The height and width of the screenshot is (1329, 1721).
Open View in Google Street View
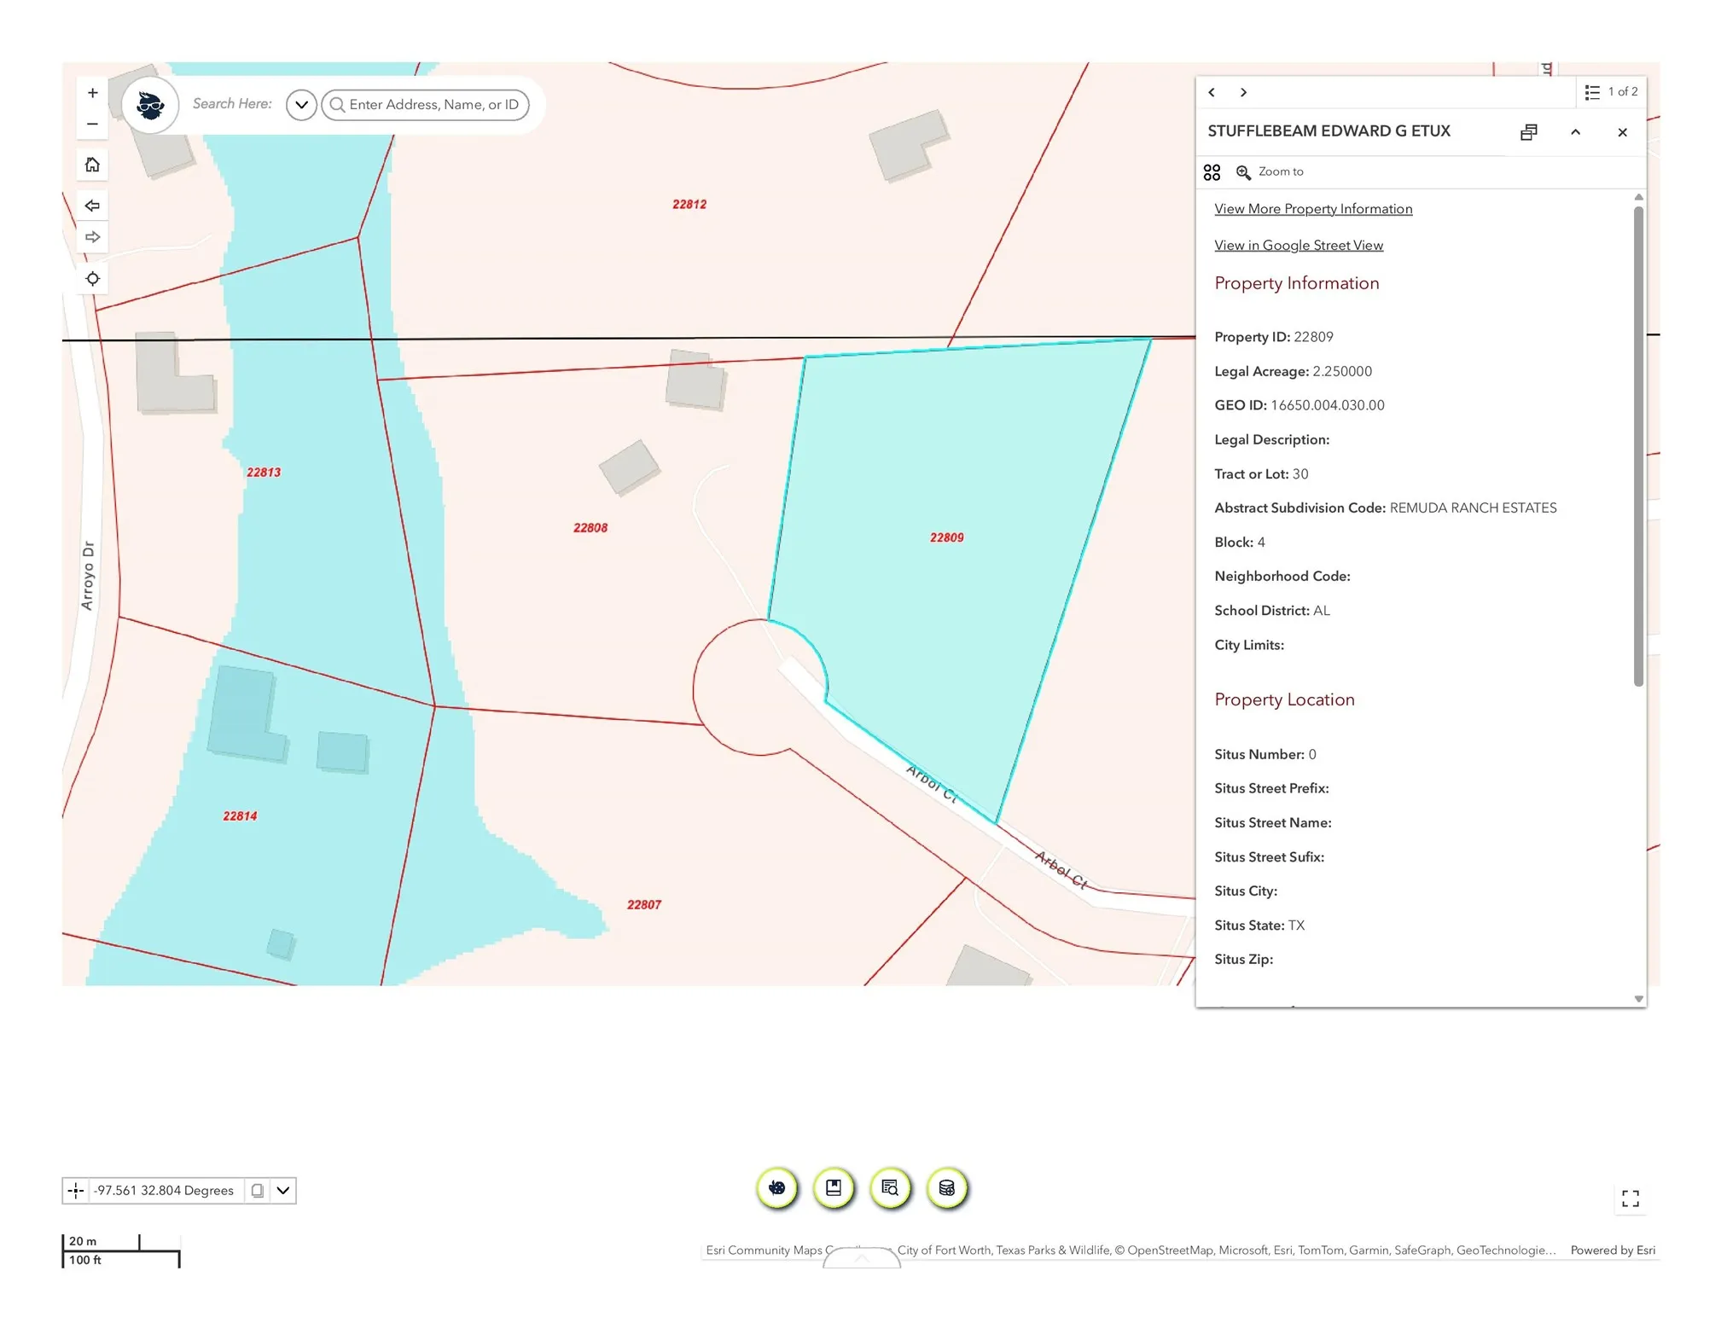click(1298, 246)
